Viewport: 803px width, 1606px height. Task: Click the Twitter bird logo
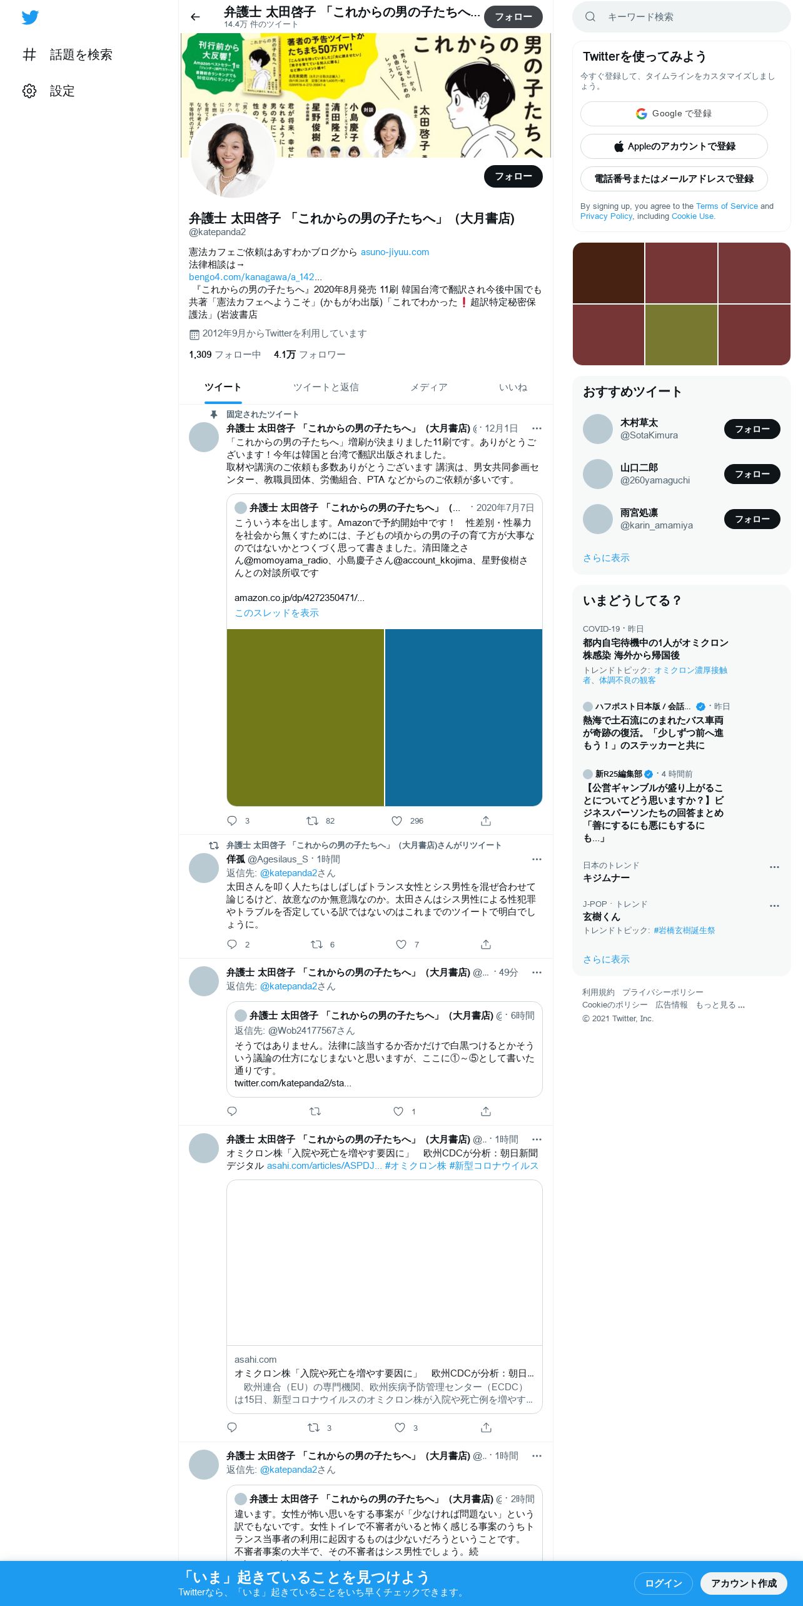click(30, 18)
